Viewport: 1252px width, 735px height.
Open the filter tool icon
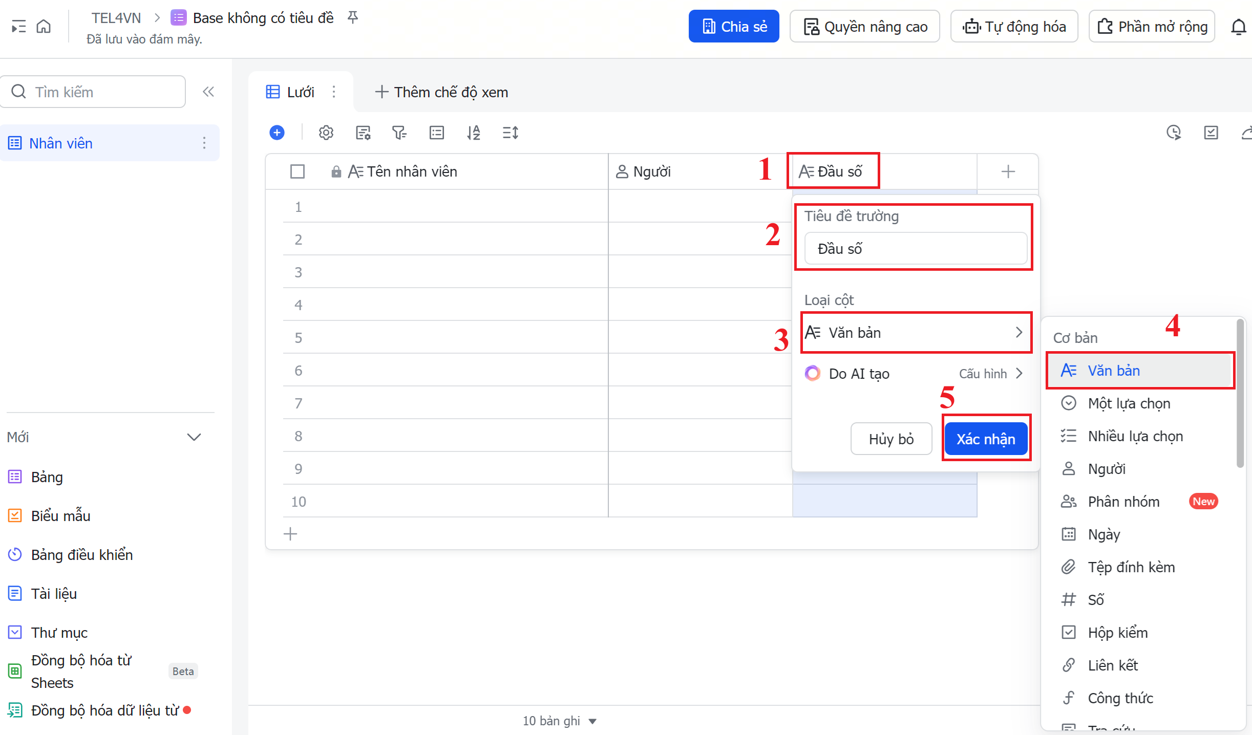399,133
